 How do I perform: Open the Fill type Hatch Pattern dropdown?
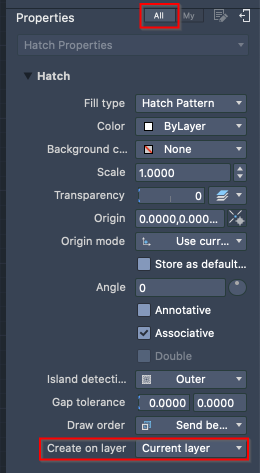pyautogui.click(x=191, y=103)
